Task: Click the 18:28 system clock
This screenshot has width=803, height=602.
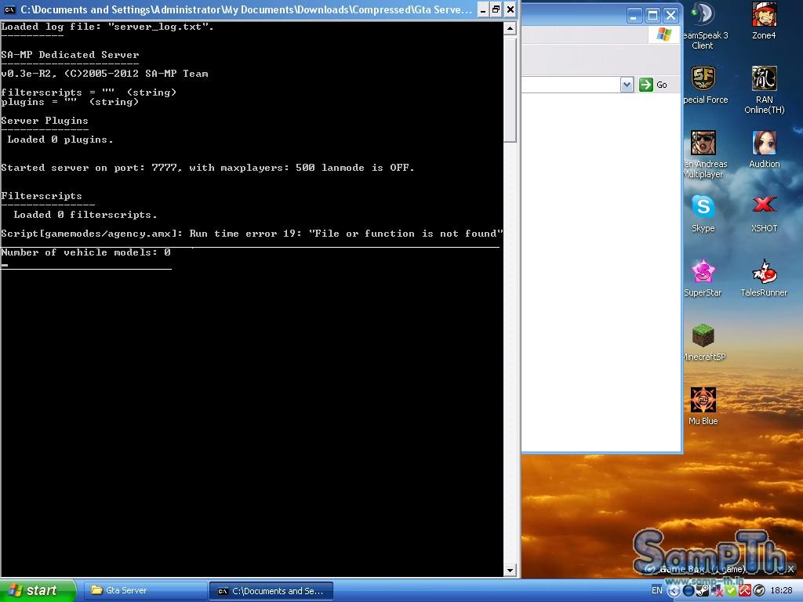Action: pos(781,591)
